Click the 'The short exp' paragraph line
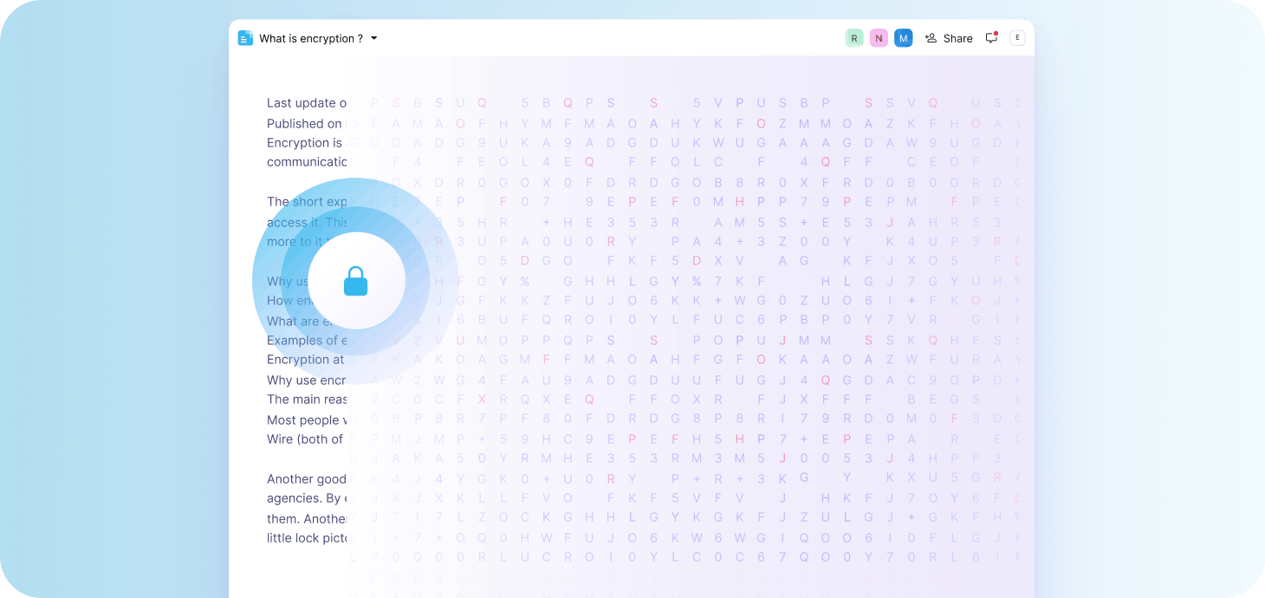 point(307,202)
